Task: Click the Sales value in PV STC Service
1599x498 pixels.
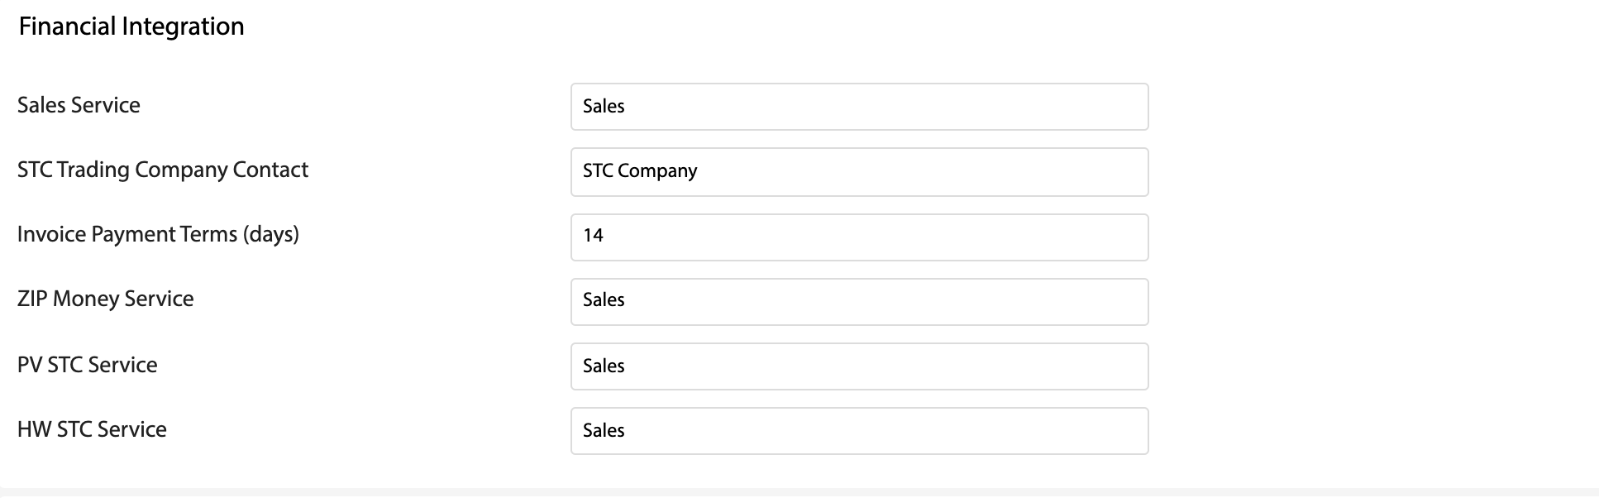Action: 603,366
